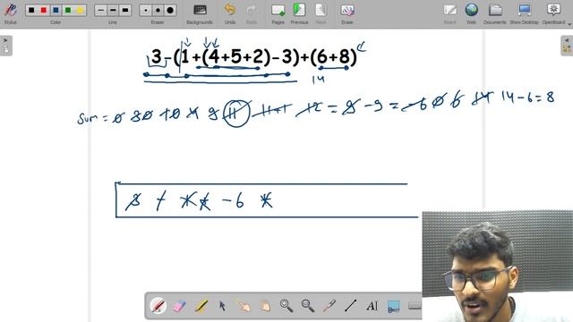
Task: Select the red pen color
Action: pyautogui.click(x=44, y=10)
